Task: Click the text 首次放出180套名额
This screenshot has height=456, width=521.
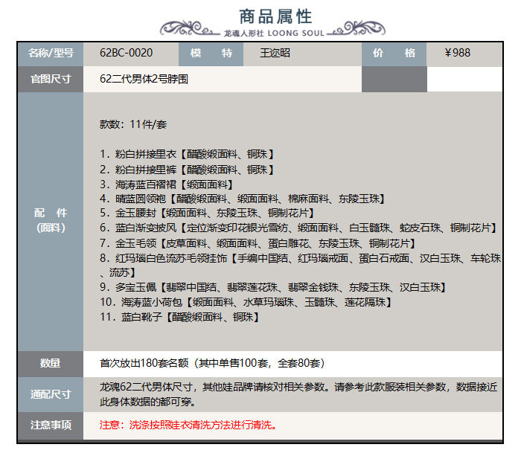Action: (144, 363)
